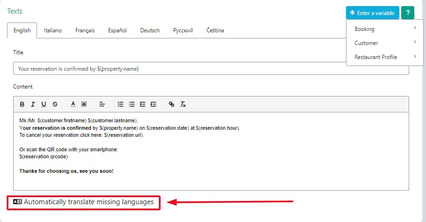This screenshot has height=222, width=426.
Task: Increase the paragraph indent
Action: pyautogui.click(x=154, y=104)
